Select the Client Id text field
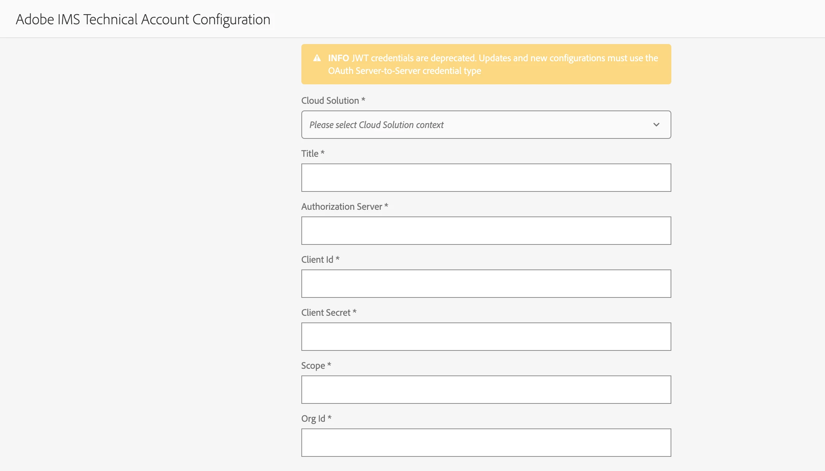 point(486,284)
